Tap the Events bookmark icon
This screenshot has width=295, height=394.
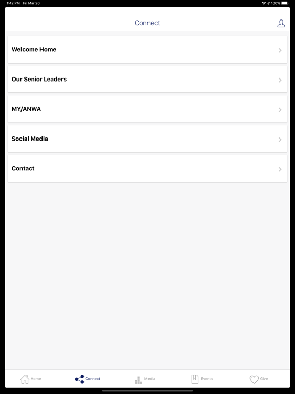(x=195, y=379)
